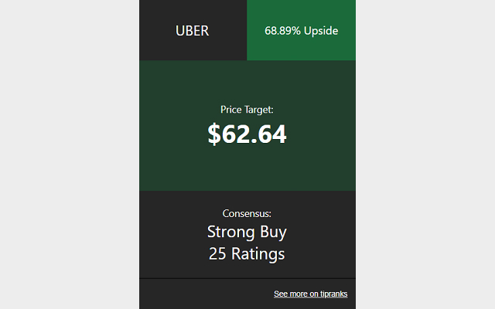Click the dark footer bar beside the tipranks link
This screenshot has height=309, width=495.
click(205, 294)
